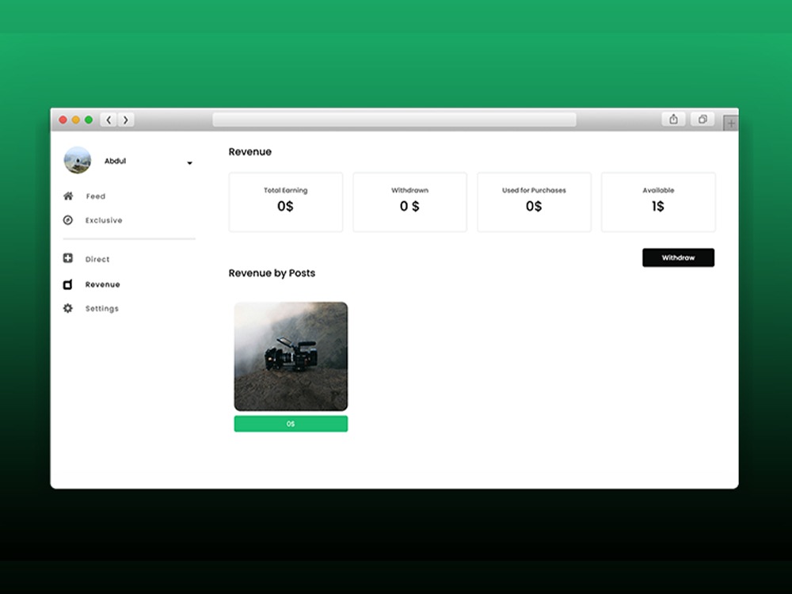Viewport: 792px width, 594px height.
Task: Add a new browser tab
Action: 730,123
